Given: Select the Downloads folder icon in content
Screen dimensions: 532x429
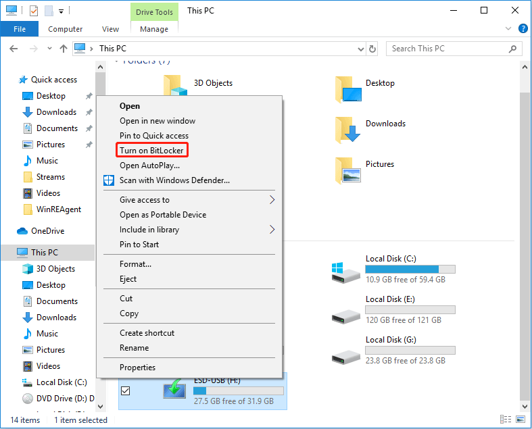Looking at the screenshot, I should click(347, 130).
